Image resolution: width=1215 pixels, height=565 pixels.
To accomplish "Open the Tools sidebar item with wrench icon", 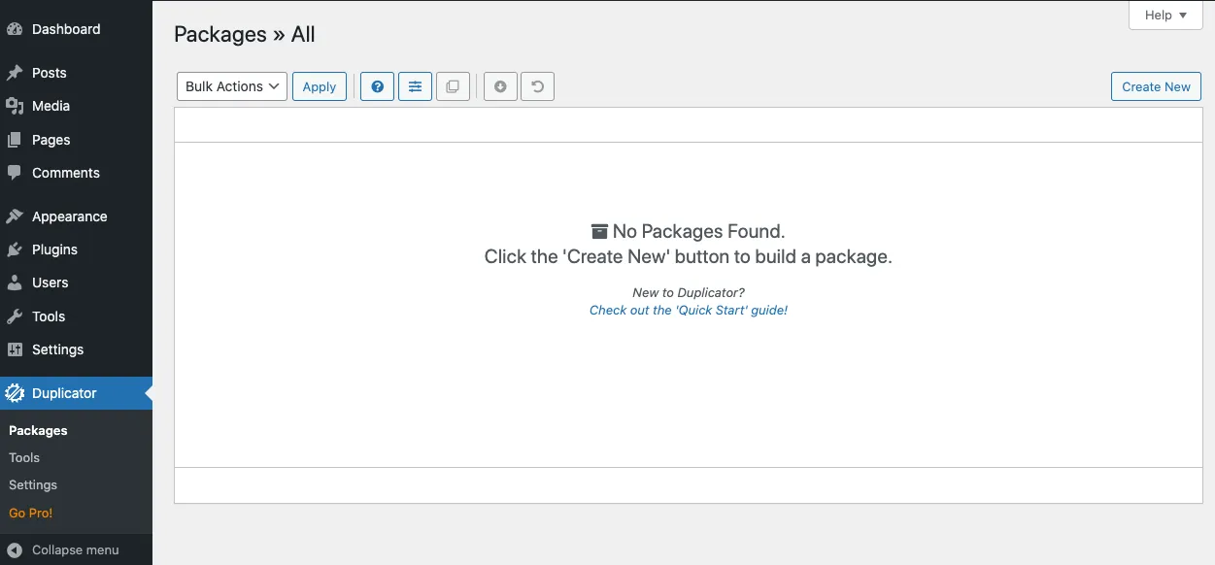I will 76,316.
